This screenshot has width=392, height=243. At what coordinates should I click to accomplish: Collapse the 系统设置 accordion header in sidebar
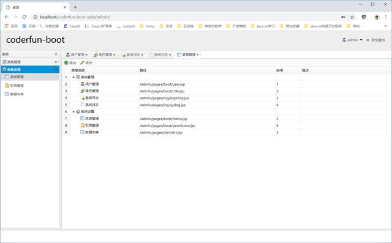click(x=30, y=69)
